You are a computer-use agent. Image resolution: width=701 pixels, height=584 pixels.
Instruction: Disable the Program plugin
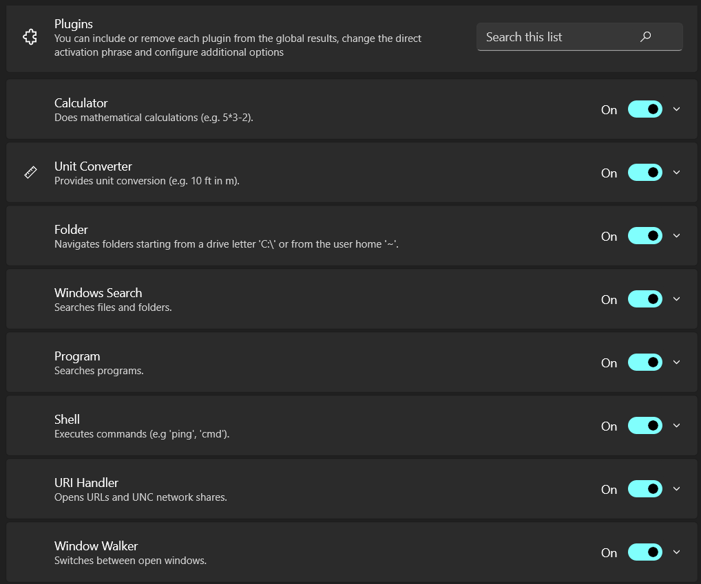(x=645, y=362)
